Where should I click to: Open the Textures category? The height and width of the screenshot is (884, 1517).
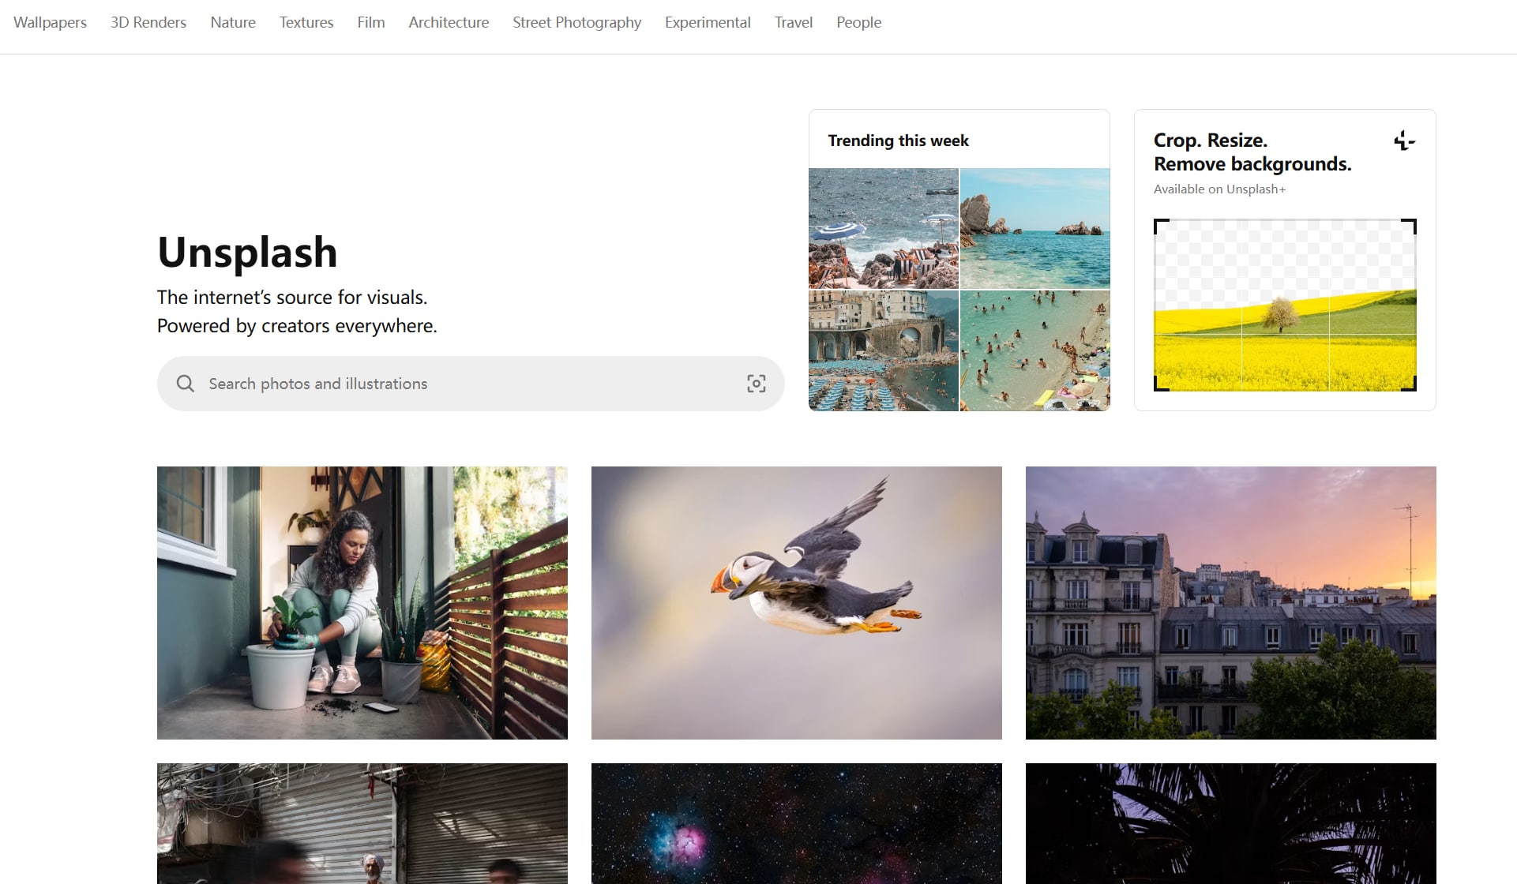pyautogui.click(x=306, y=22)
